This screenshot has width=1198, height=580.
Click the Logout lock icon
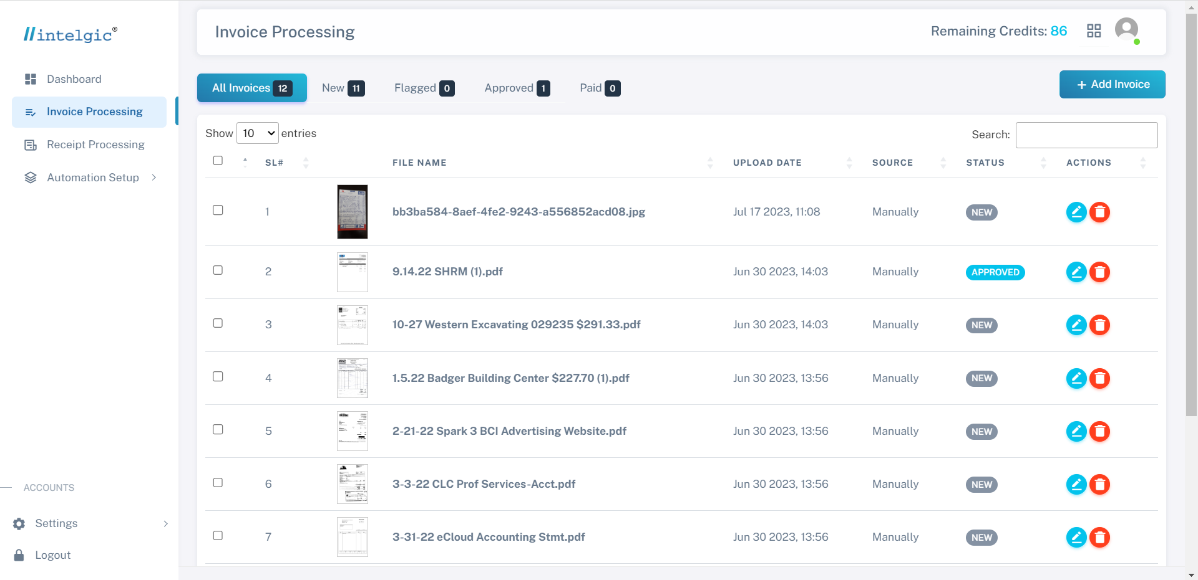coord(18,555)
